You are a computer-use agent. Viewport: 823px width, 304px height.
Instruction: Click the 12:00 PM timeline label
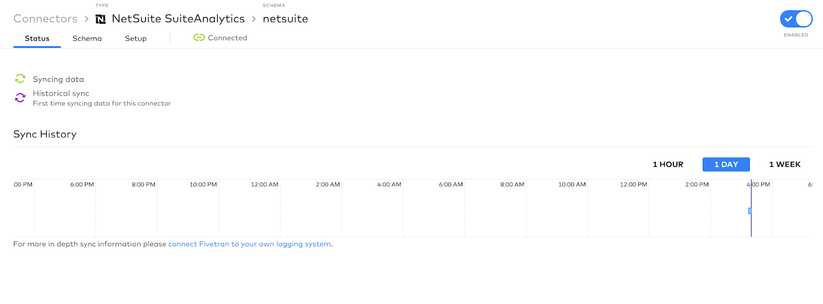click(634, 185)
